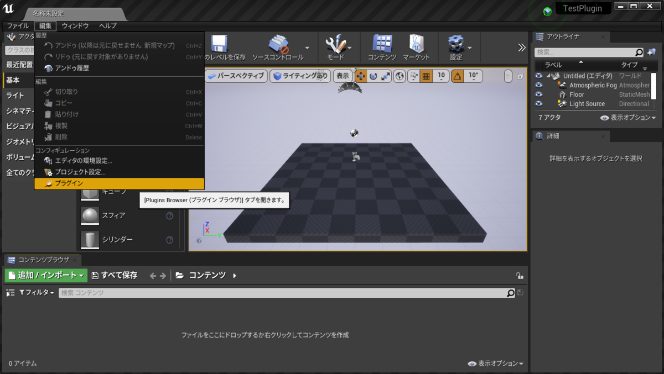Click the surface snapping icon in viewport
The height and width of the screenshot is (374, 664).
413,76
